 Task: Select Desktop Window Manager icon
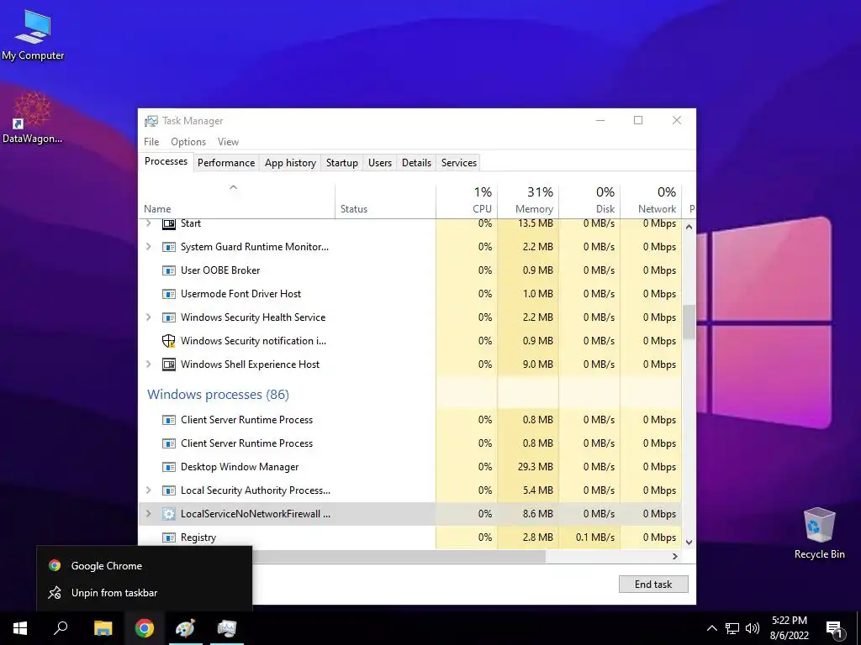click(x=168, y=467)
